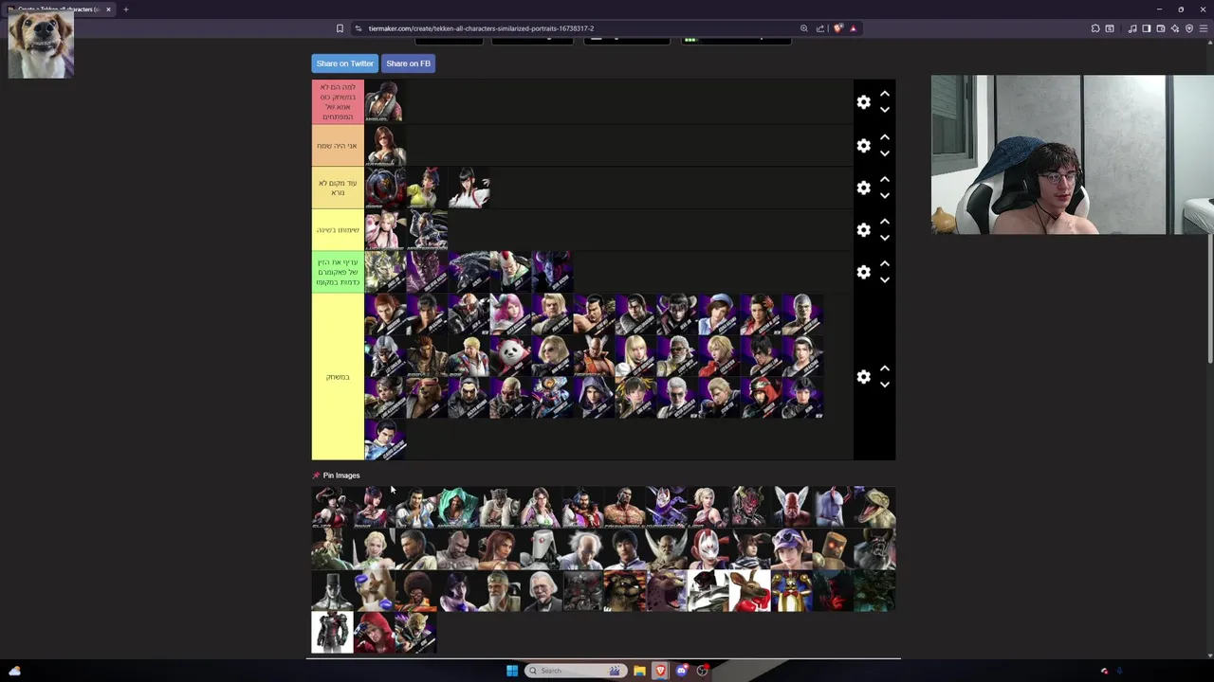
Task: Select the kangaroo with blue boxing gloves
Action: [374, 591]
